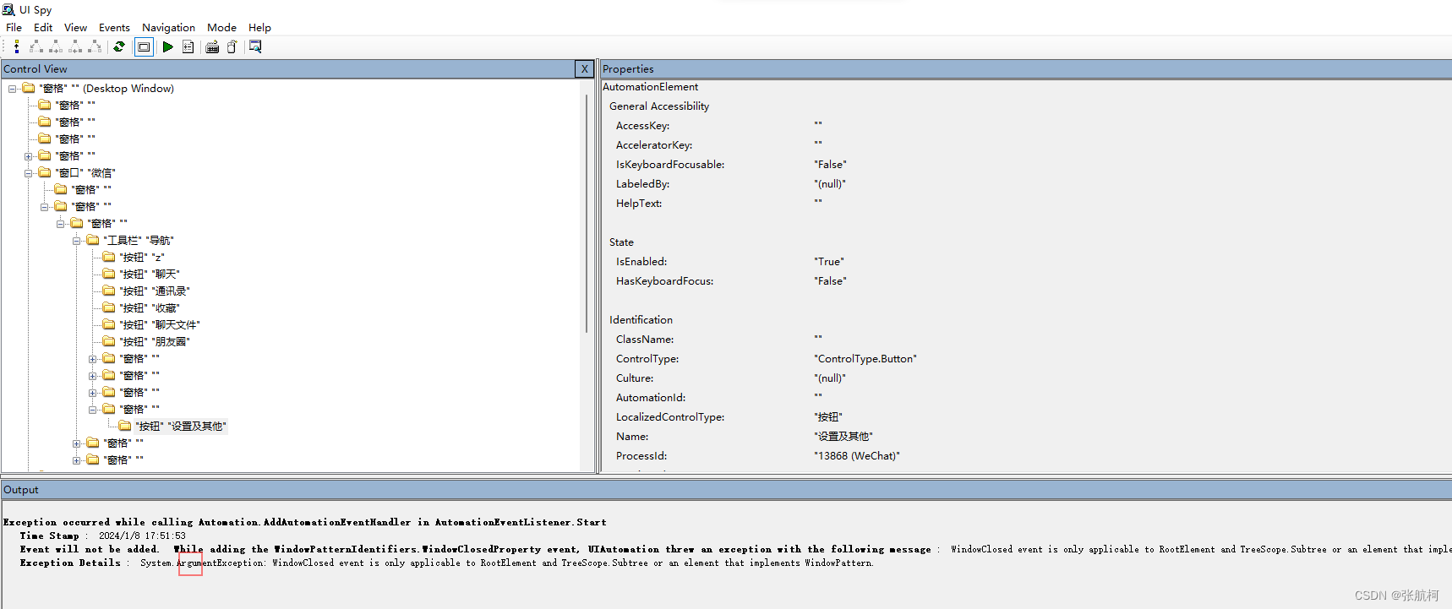Select the "按钮" "通讯录" tree item
The height and width of the screenshot is (609, 1452).
[x=155, y=291]
